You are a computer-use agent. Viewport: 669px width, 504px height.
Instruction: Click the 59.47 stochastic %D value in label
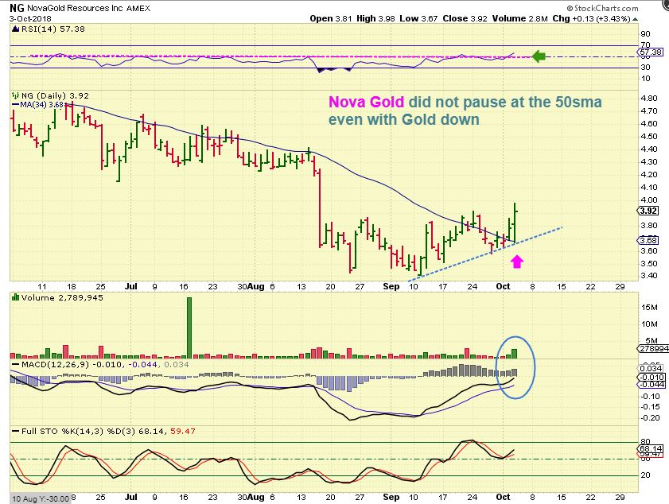coord(183,431)
